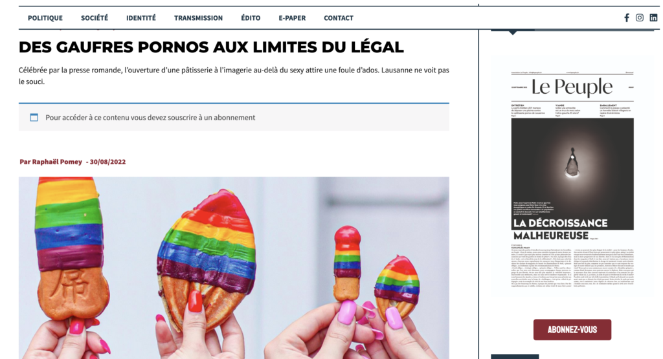Open the Édito section
The width and height of the screenshot is (663, 359).
(x=251, y=18)
